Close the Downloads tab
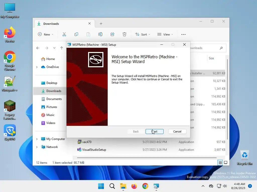 [90, 23]
